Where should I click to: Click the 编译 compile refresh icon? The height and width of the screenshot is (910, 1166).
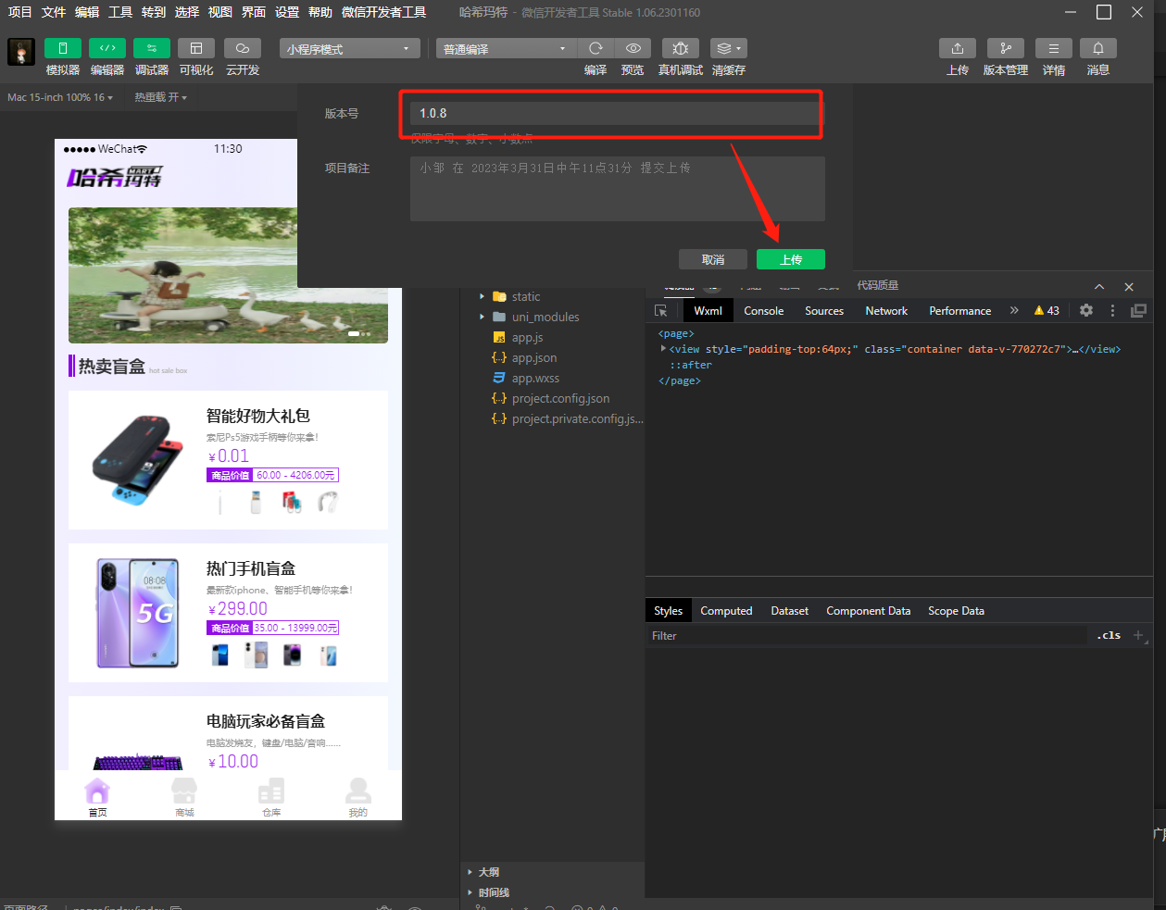596,48
